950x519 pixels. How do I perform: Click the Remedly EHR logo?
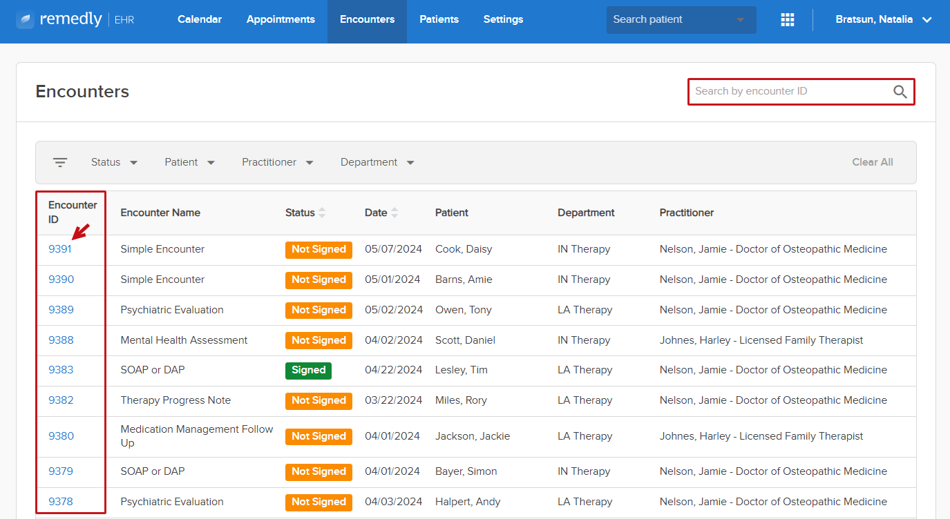tap(75, 19)
